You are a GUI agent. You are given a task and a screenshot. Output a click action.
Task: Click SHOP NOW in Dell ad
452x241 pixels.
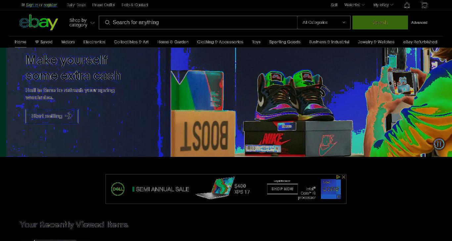282,189
